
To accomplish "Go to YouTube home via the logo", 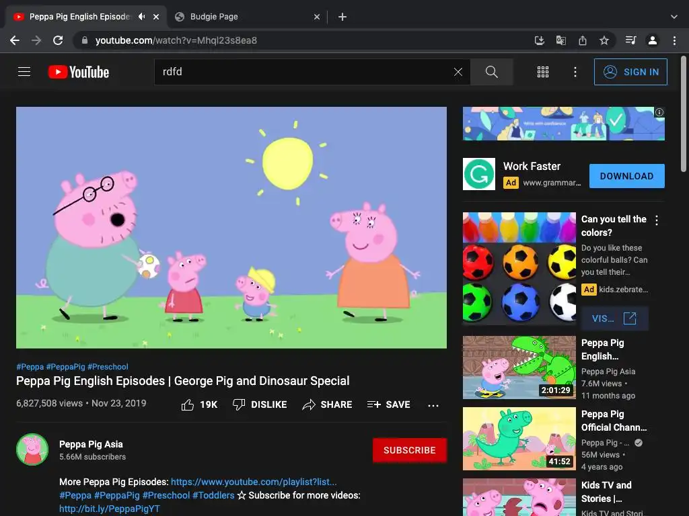I will click(79, 72).
